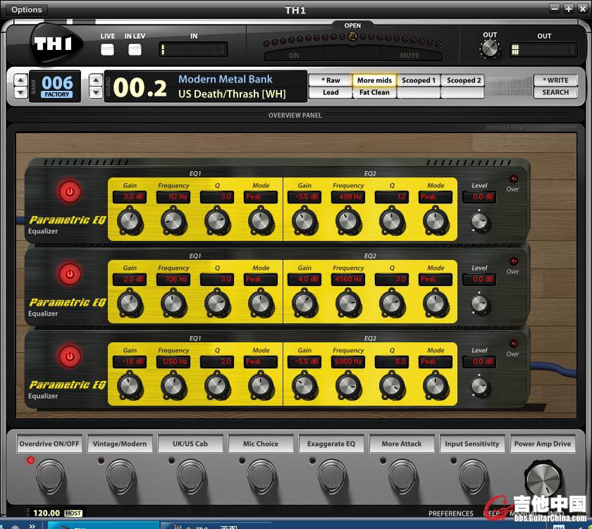This screenshot has height=529, width=592.
Task: Click the noise gate MUTE button
Action: coord(409,56)
